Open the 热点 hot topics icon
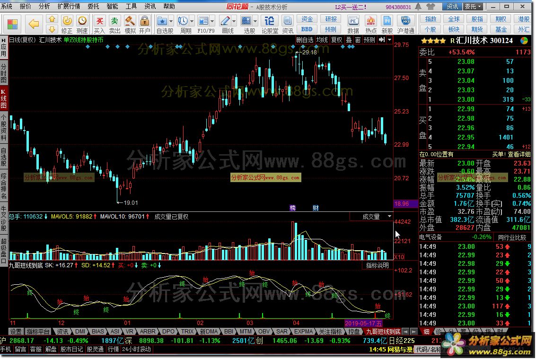The image size is (536, 359). [x=370, y=21]
